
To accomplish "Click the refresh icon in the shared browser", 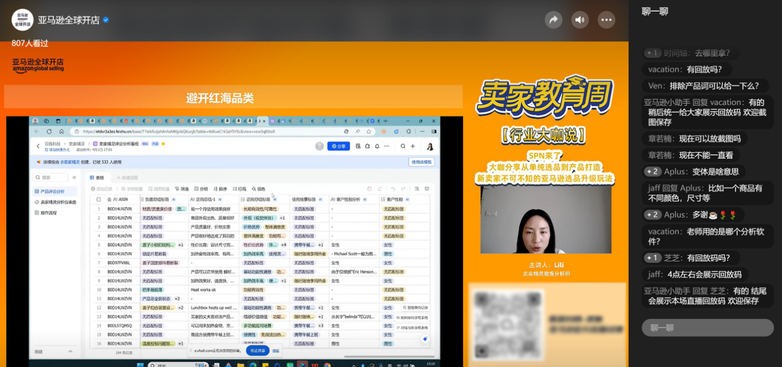I will [x=50, y=132].
